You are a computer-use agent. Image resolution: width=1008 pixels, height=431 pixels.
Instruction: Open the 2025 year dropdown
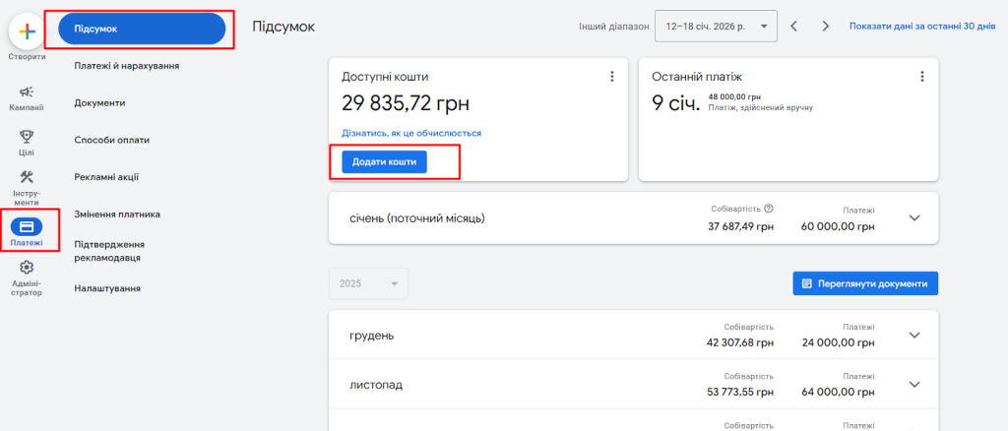(x=368, y=283)
